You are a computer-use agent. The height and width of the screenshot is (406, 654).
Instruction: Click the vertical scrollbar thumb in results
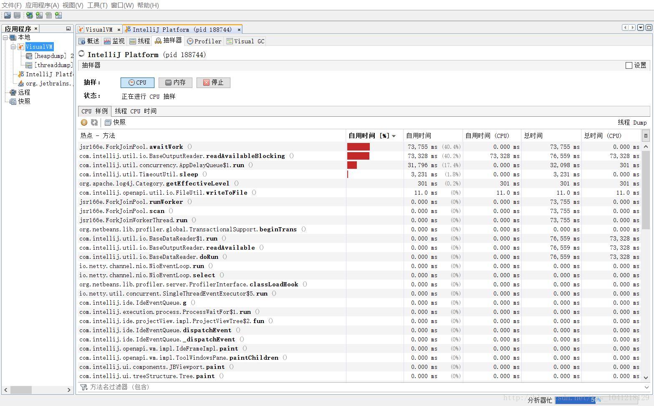point(646,190)
